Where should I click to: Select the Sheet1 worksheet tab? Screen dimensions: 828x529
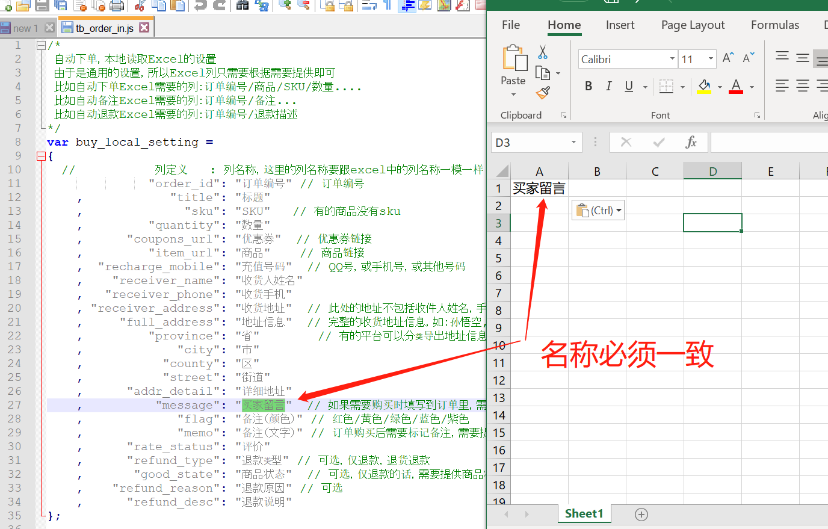coord(584,513)
